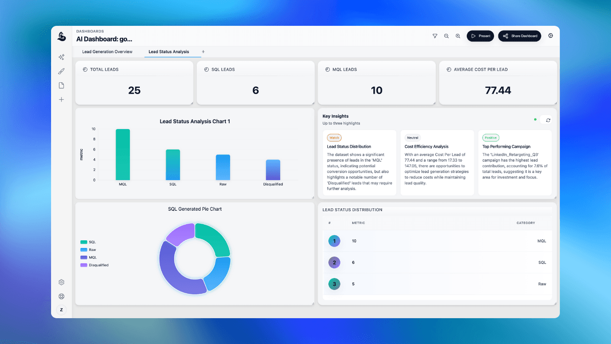Click the plus icon in the left sidebar
Viewport: 611px width, 344px height.
click(61, 99)
